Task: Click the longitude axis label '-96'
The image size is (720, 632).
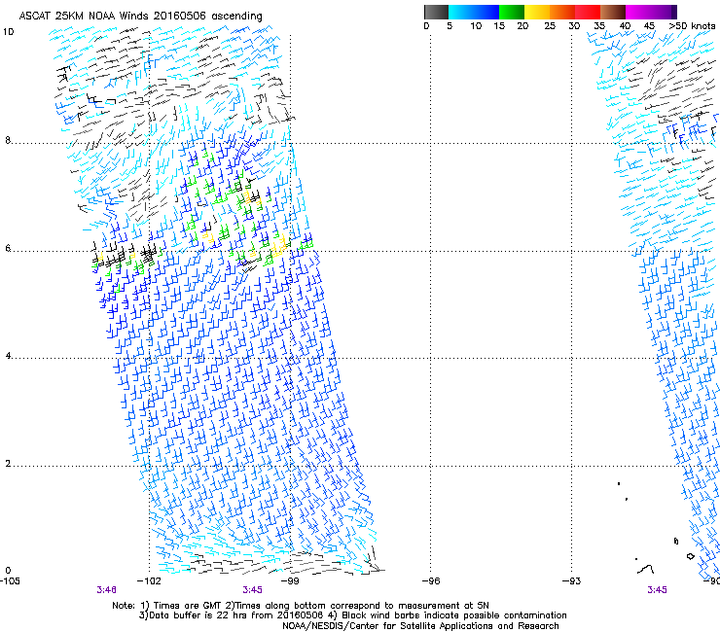Action: pyautogui.click(x=431, y=581)
